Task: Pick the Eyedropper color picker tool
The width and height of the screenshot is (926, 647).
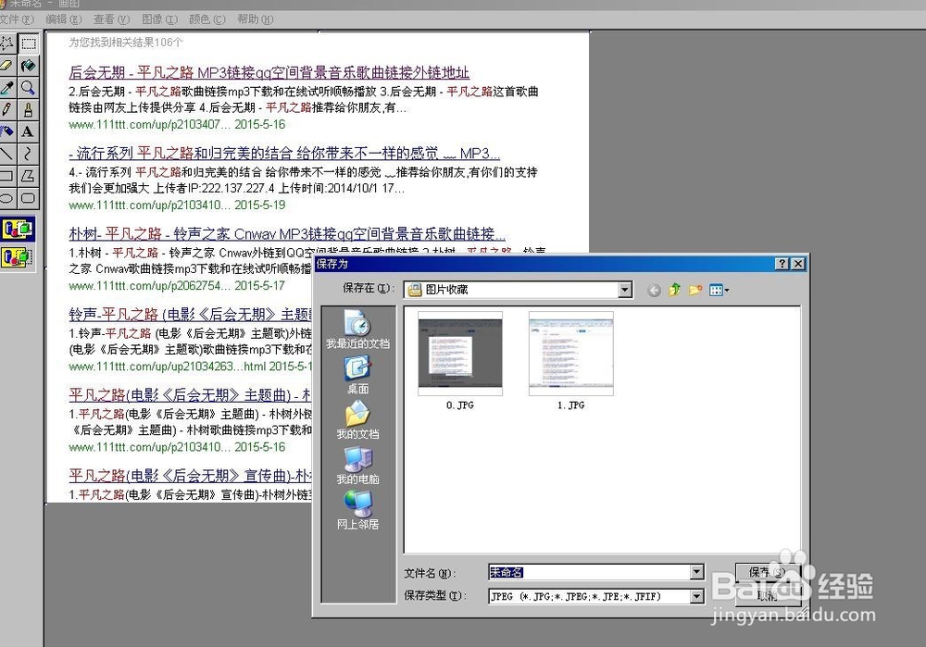Action: [7, 86]
